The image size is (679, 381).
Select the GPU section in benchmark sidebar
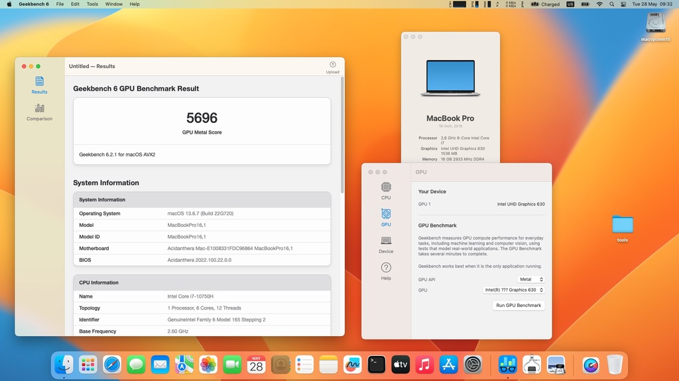point(386,218)
